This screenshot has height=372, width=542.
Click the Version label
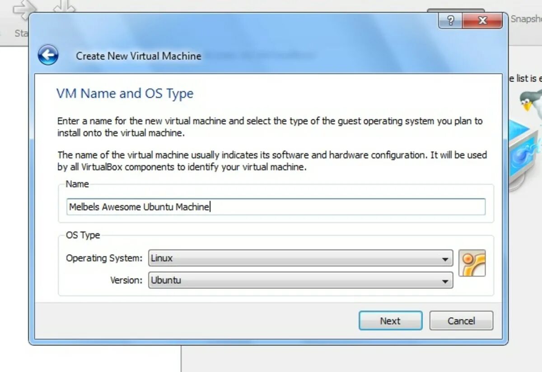(x=126, y=280)
